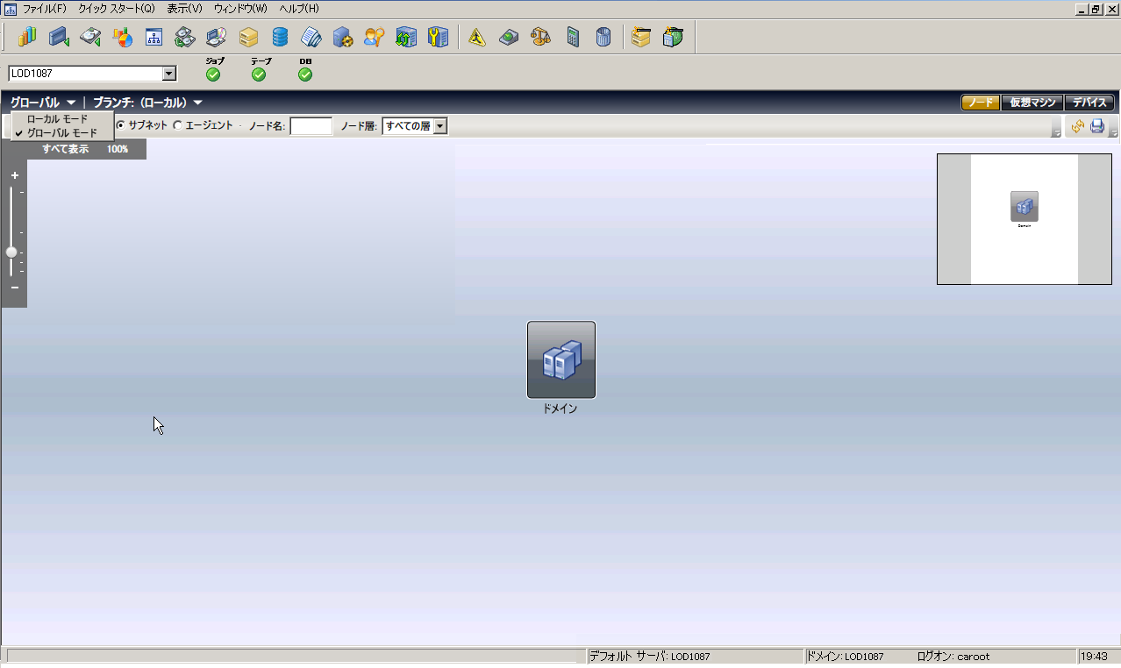Open Report Manager stacked papers icon
The height and width of the screenshot is (668, 1121).
[x=311, y=38]
